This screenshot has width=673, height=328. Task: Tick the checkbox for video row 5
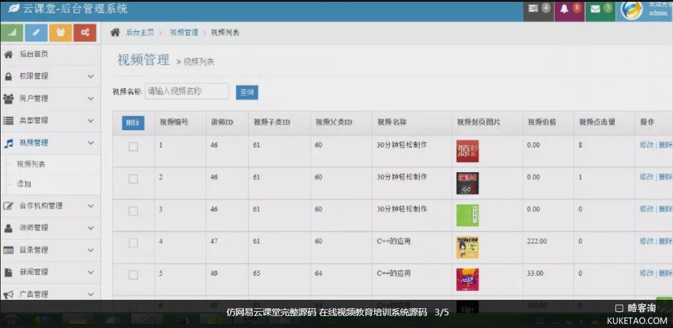click(x=134, y=275)
